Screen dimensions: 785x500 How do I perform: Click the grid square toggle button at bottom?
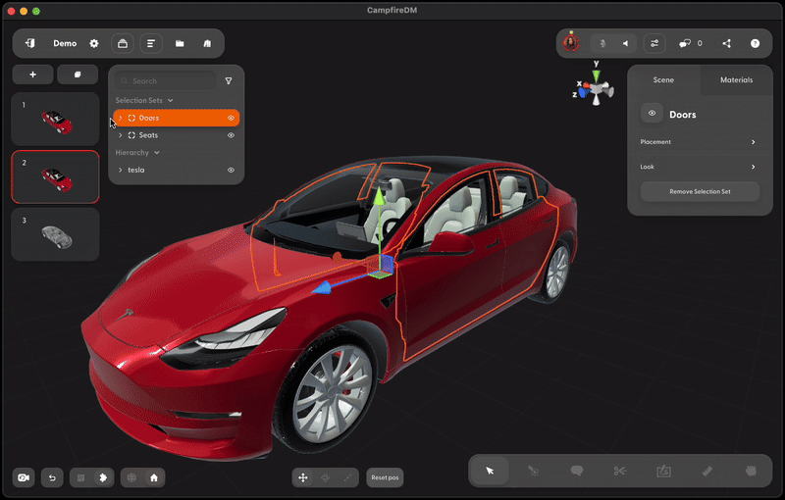[81, 477]
